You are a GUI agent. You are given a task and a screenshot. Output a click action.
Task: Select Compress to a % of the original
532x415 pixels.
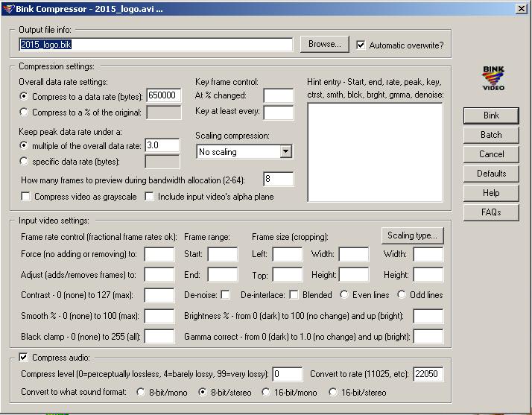pos(23,112)
